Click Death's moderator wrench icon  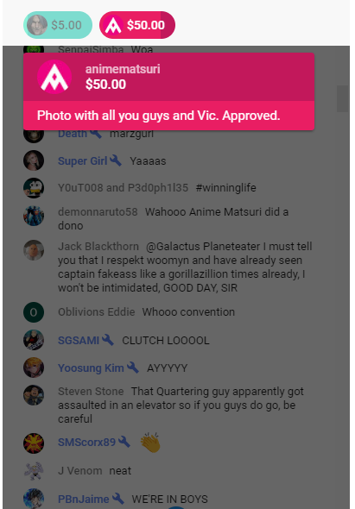[x=96, y=134]
